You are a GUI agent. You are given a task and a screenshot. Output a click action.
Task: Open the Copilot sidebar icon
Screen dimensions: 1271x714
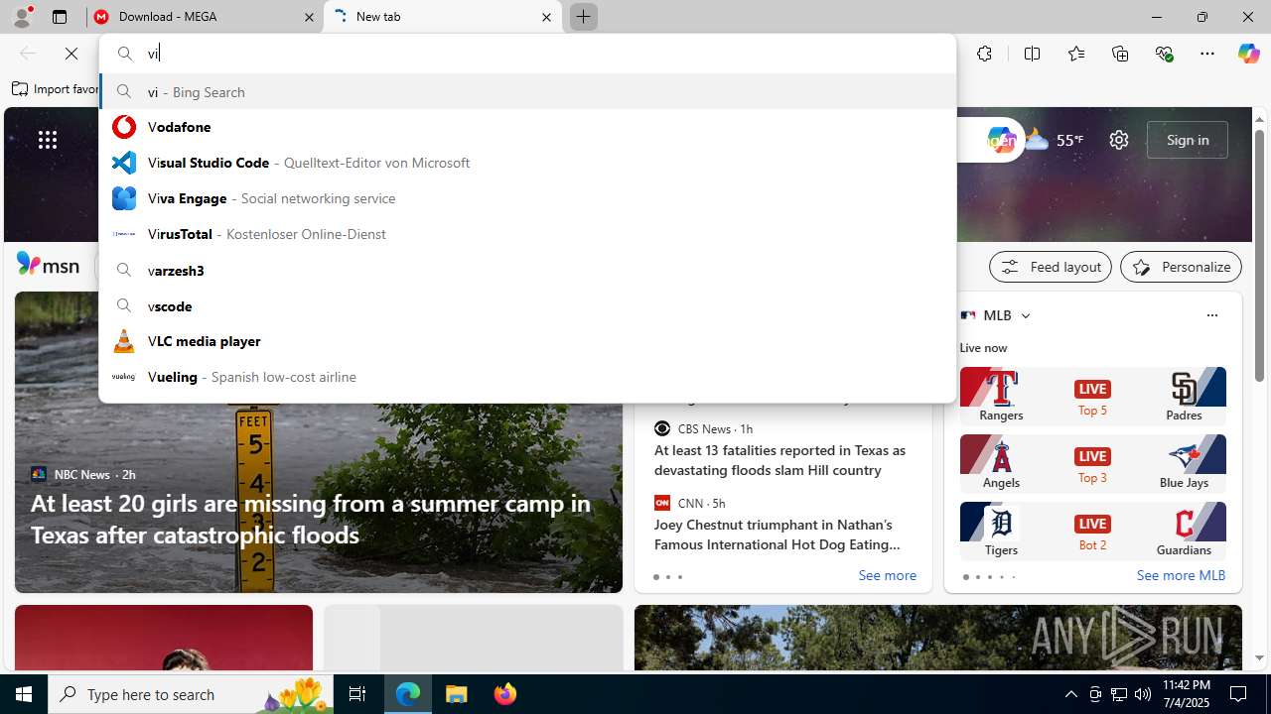click(1248, 54)
